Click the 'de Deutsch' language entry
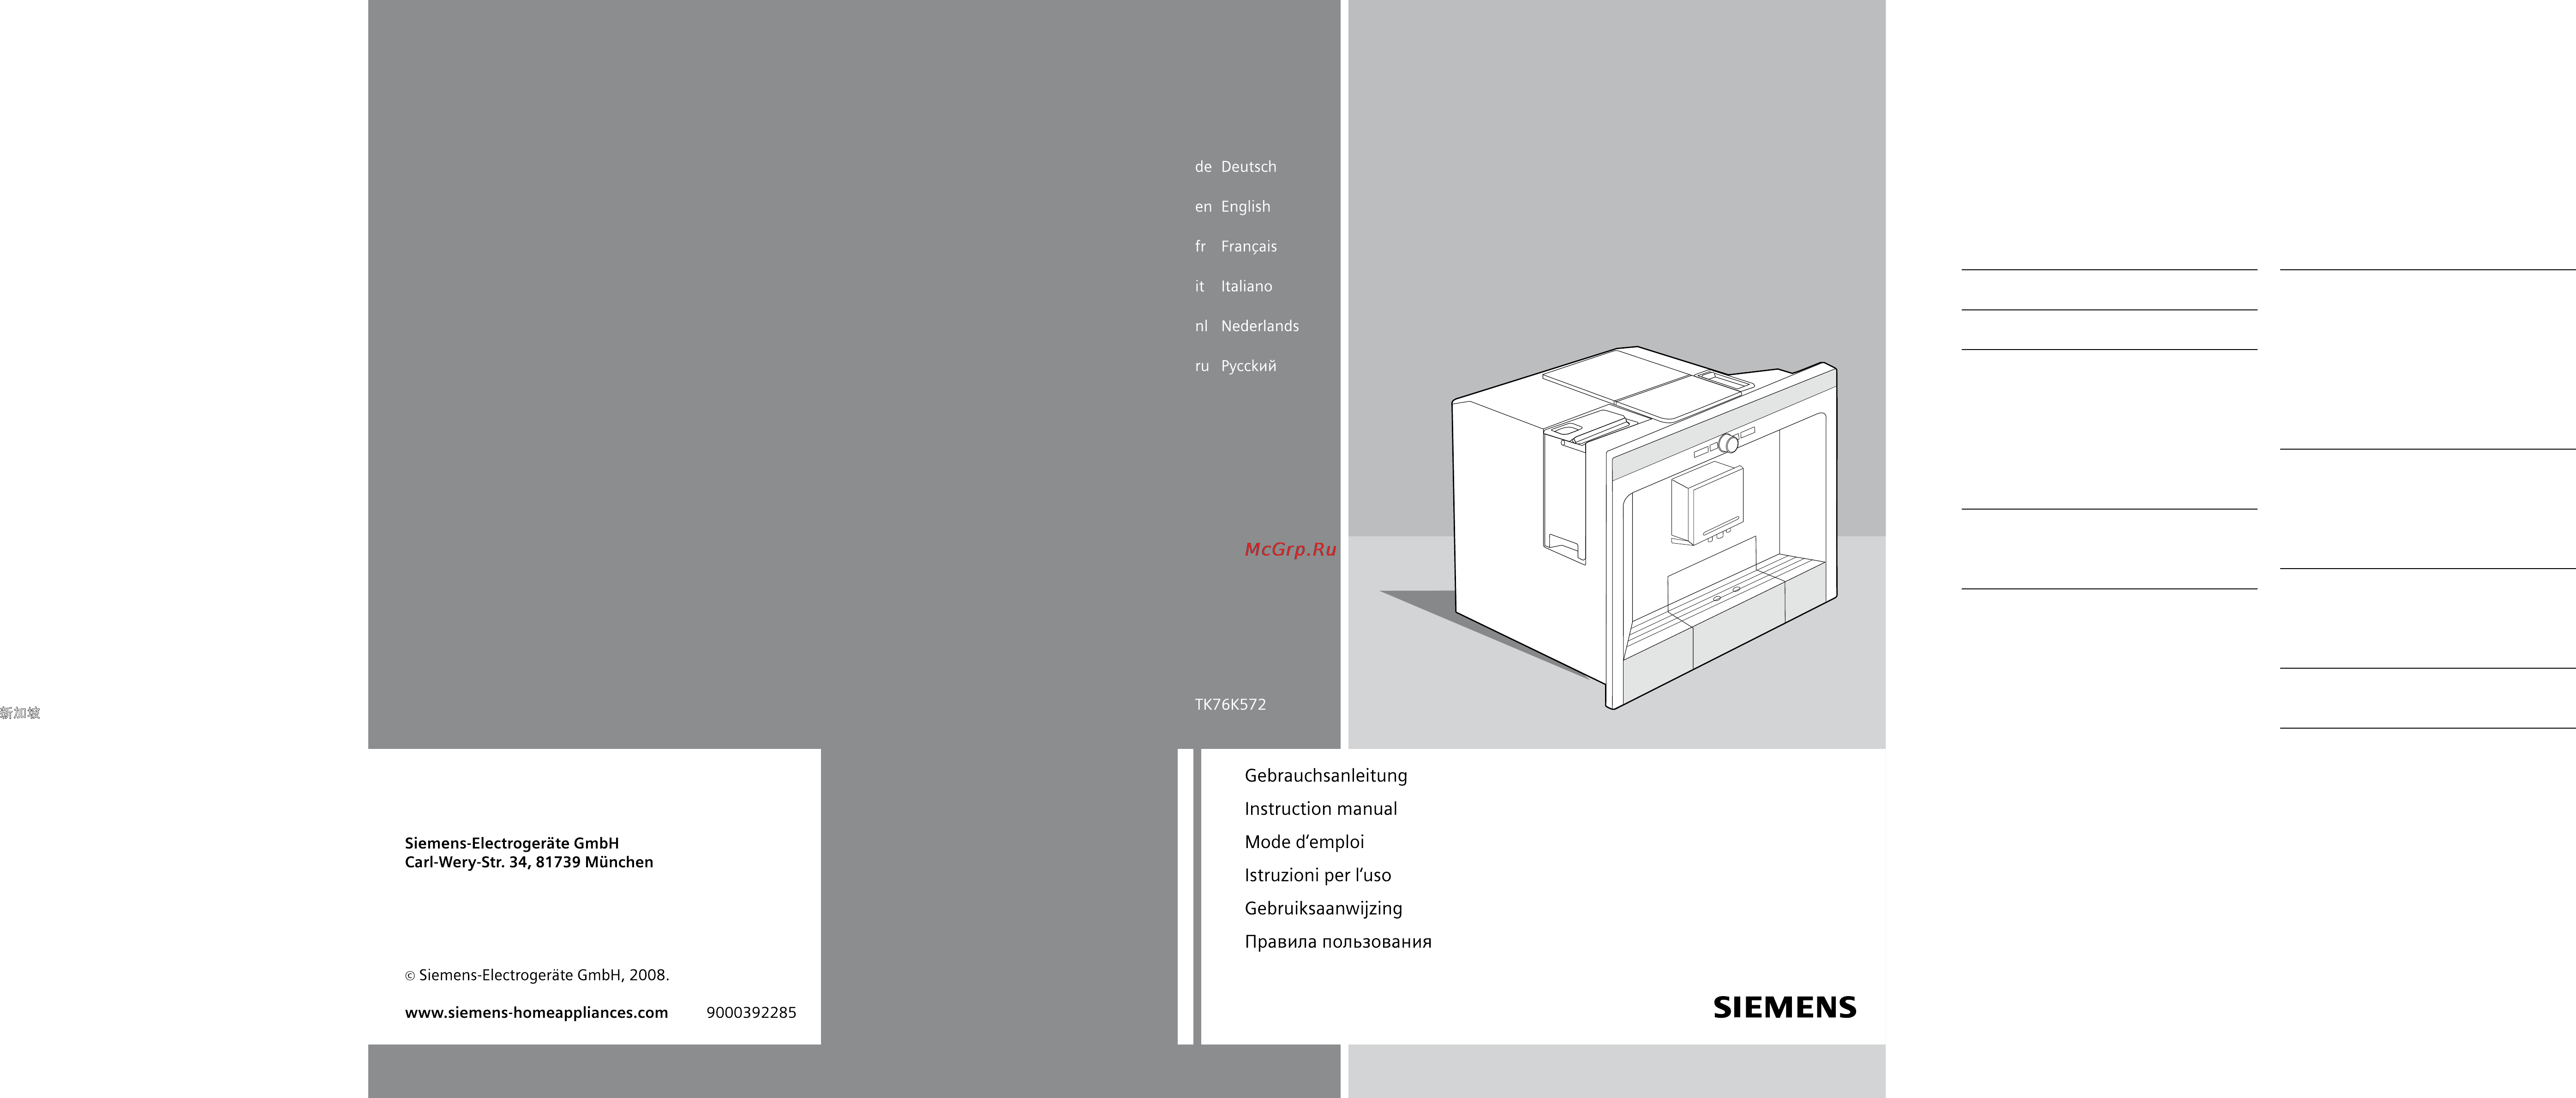 [x=1235, y=167]
